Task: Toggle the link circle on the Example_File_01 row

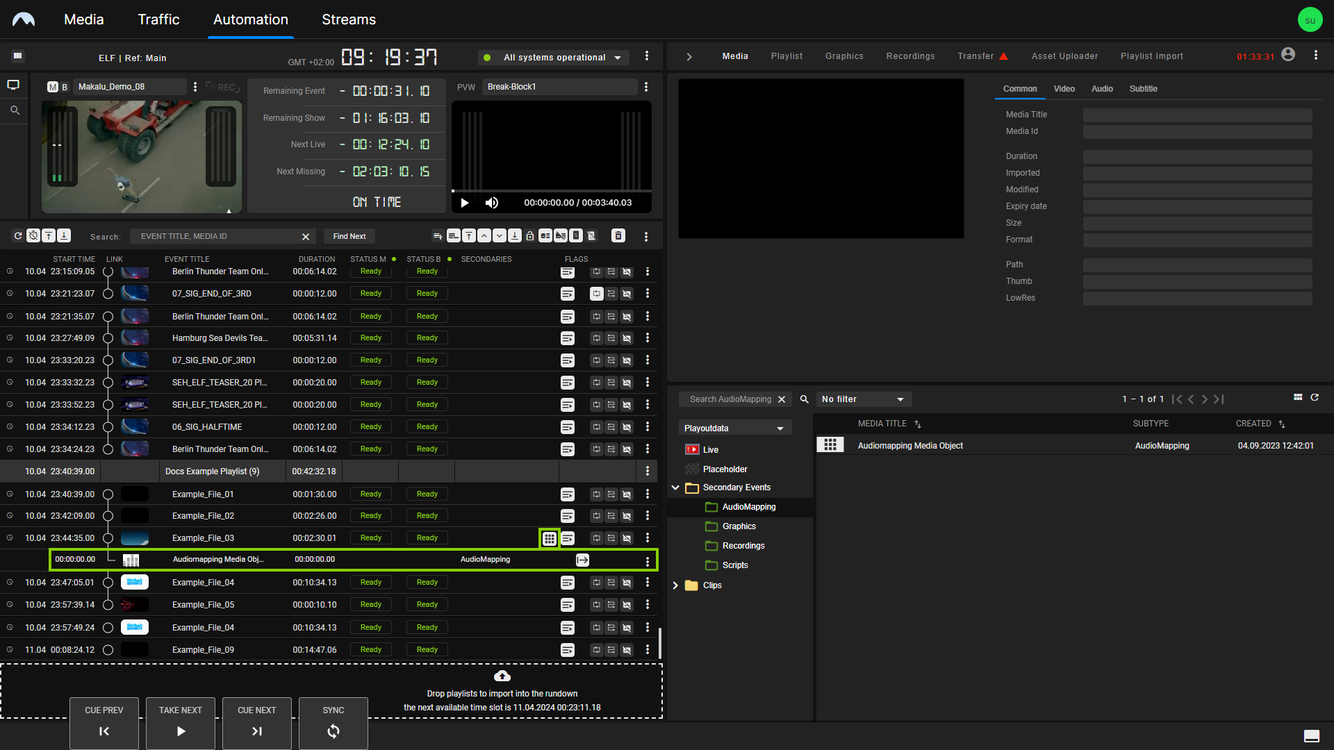Action: (x=108, y=494)
